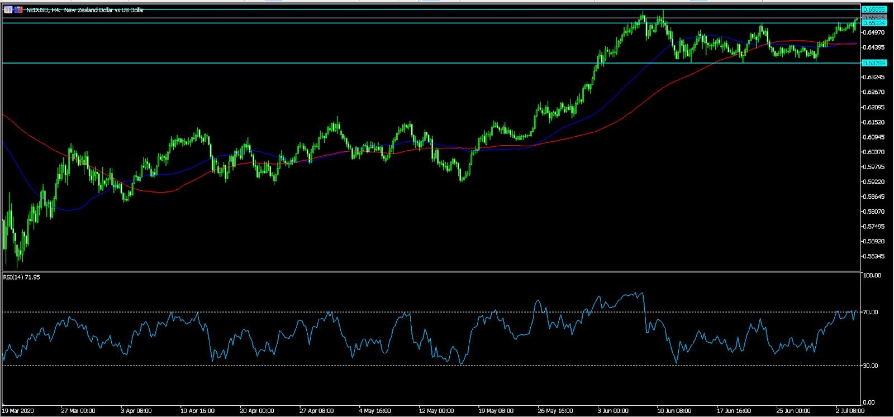Viewport: 894px width, 417px height.
Task: Click the chart title 'NZDUSD, H4: New Zealand Dollar vs US Dollar'
Action: click(x=85, y=10)
